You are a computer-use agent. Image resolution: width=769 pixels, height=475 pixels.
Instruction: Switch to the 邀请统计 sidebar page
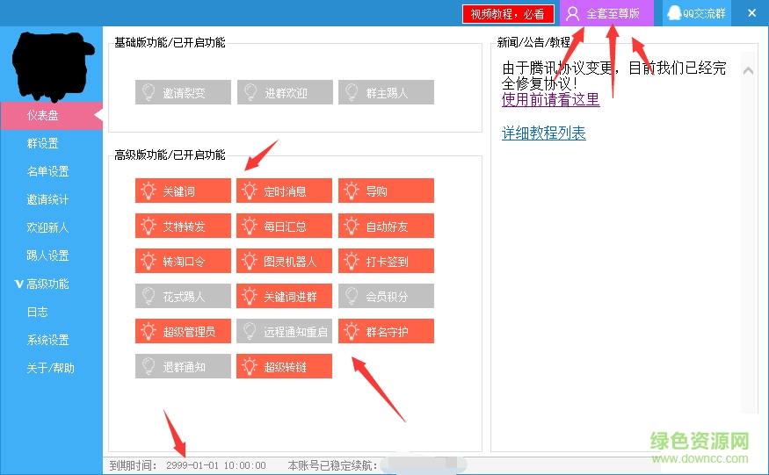[x=47, y=199]
